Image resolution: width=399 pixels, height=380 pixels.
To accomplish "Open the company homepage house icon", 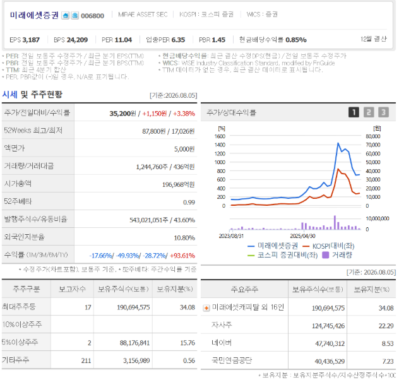I will pyautogui.click(x=66, y=16).
